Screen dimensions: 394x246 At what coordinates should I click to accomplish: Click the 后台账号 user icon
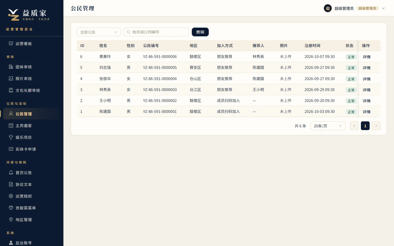tap(11, 243)
